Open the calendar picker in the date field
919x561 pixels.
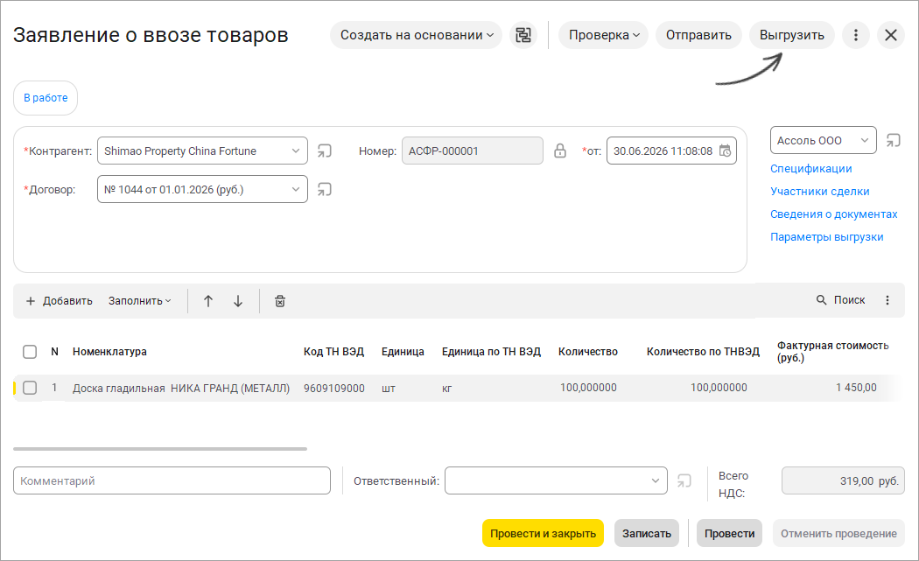[725, 151]
